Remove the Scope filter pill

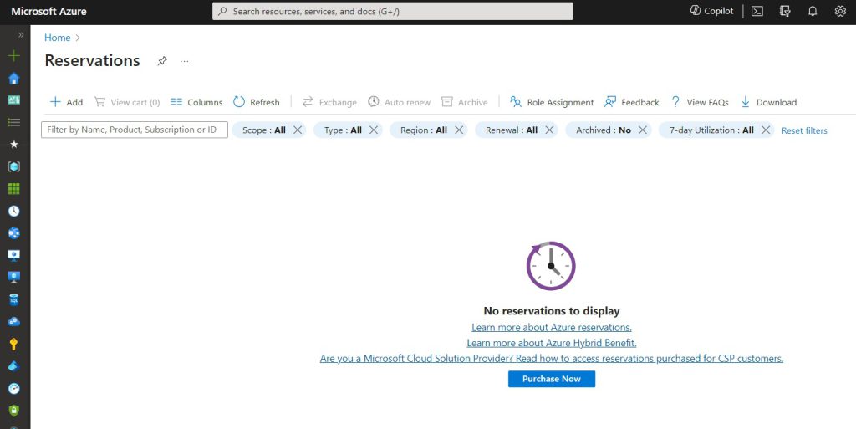298,130
